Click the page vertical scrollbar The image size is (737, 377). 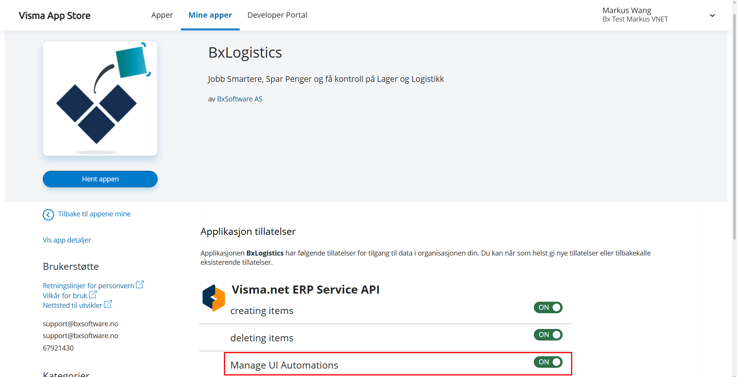click(x=734, y=127)
